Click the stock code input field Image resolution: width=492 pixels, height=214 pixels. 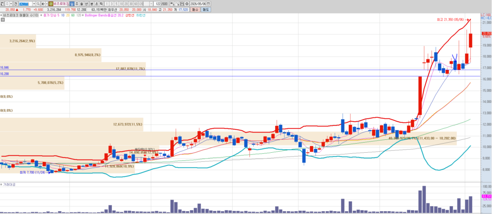coord(25,4)
